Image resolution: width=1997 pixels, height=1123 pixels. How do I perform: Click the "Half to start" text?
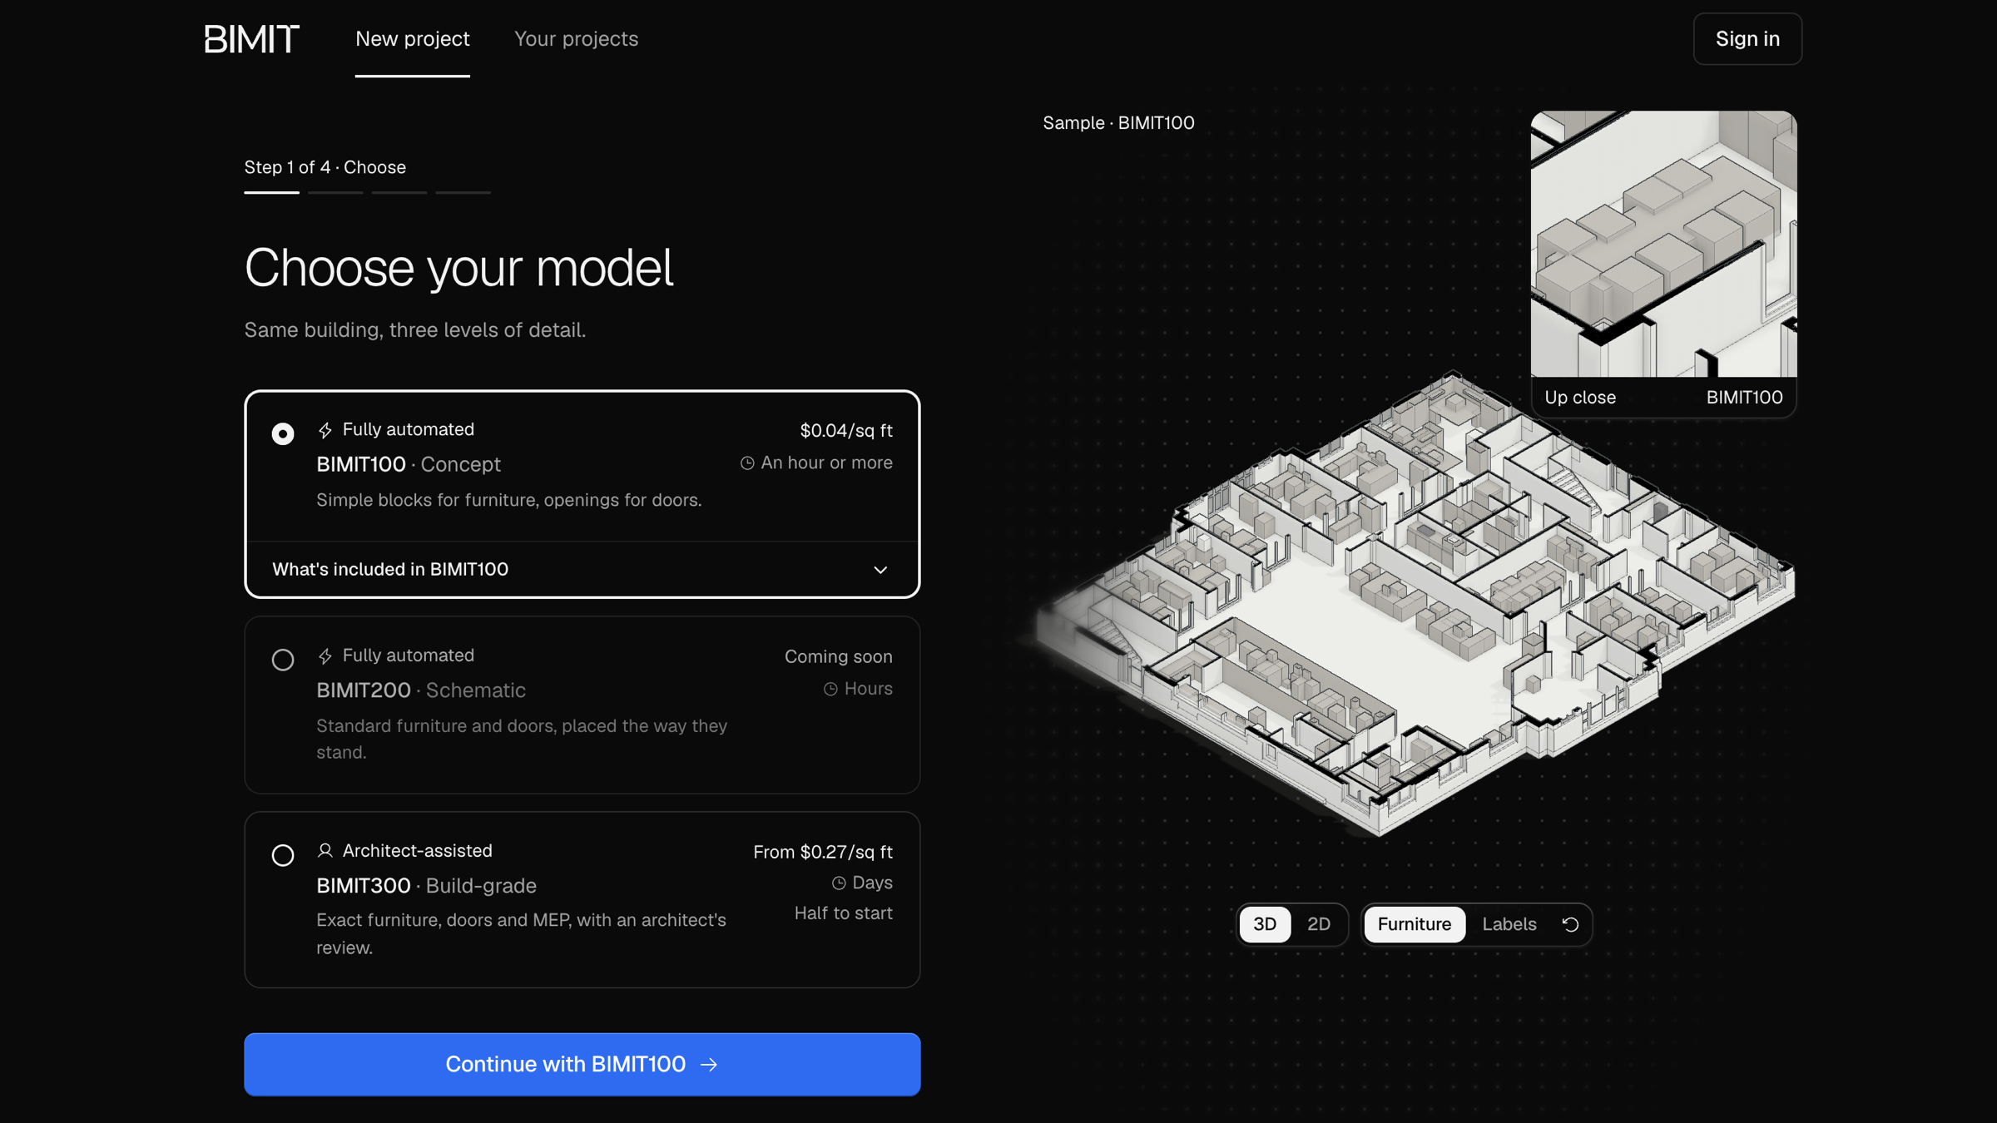click(x=844, y=913)
